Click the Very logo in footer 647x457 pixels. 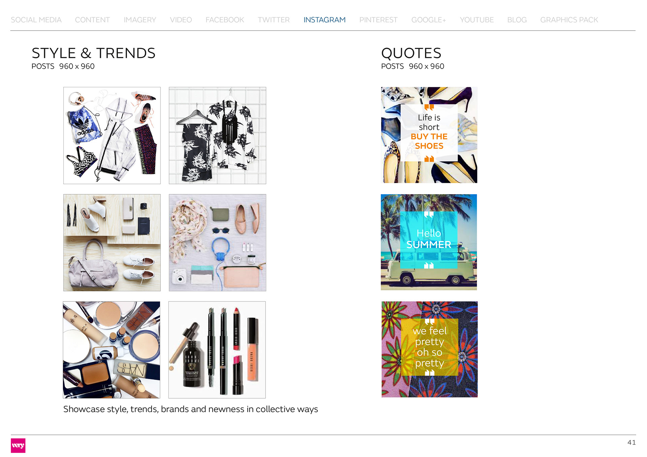click(18, 446)
